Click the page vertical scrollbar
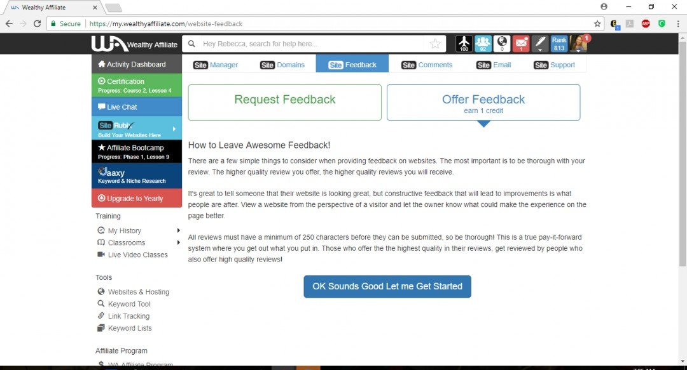687x370 pixels. pos(683,153)
